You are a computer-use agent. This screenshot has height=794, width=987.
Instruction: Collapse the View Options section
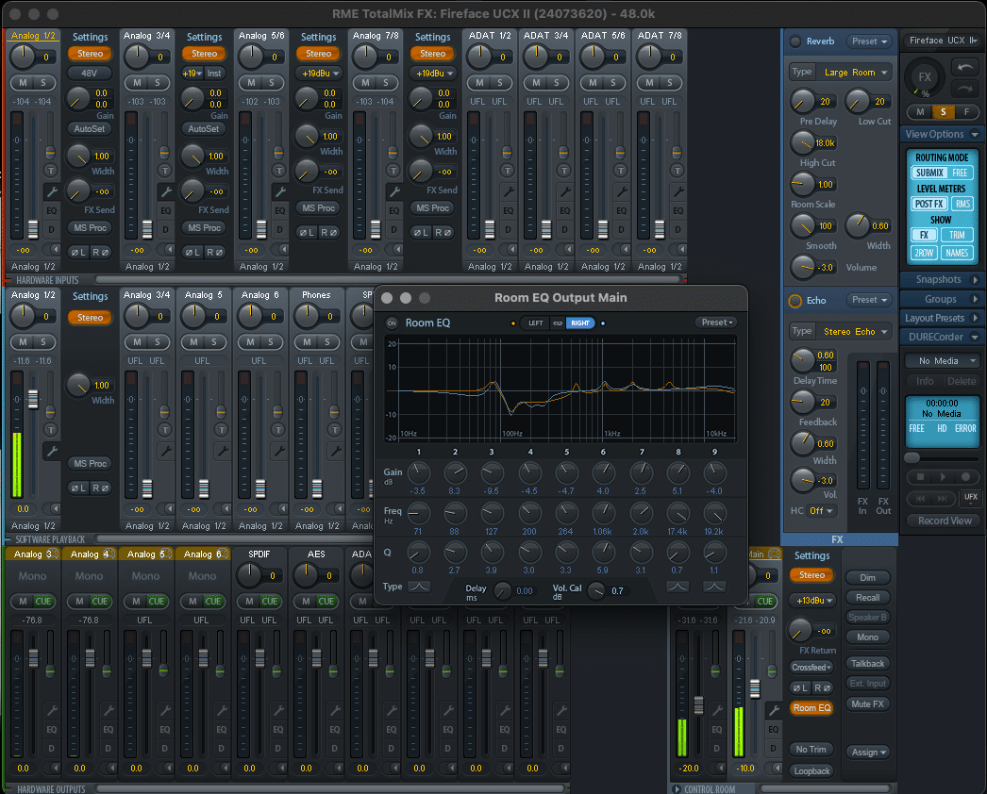pos(942,135)
